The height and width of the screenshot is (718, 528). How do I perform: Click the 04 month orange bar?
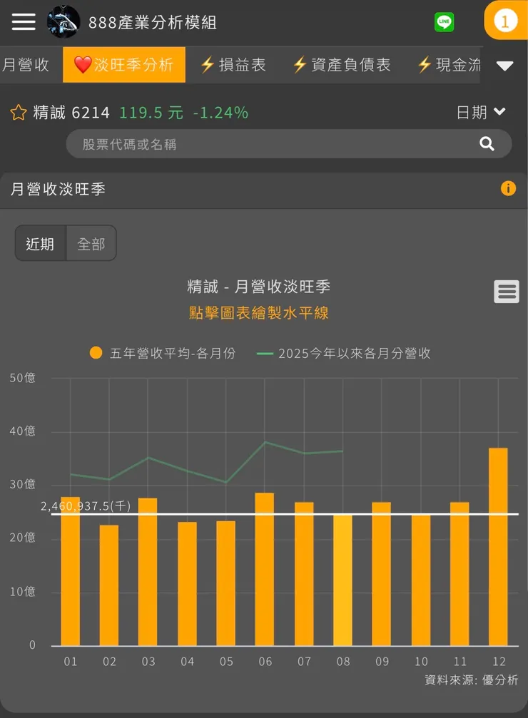187,584
